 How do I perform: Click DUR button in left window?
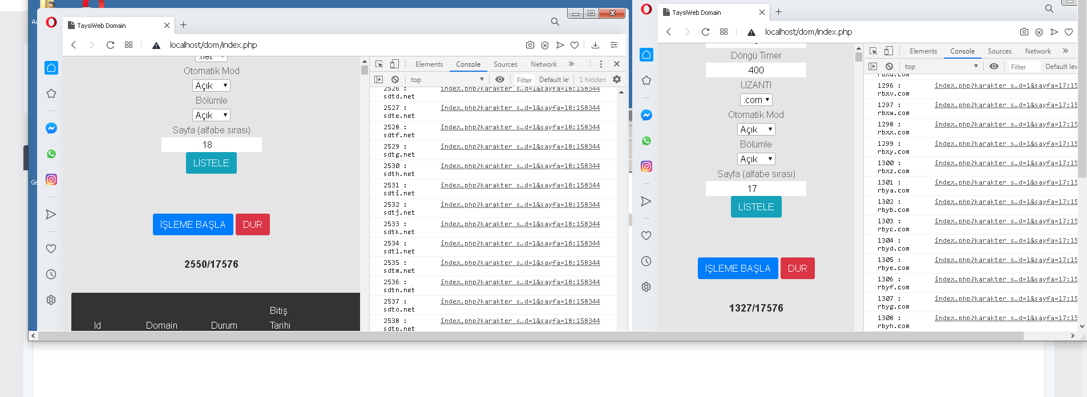[253, 224]
